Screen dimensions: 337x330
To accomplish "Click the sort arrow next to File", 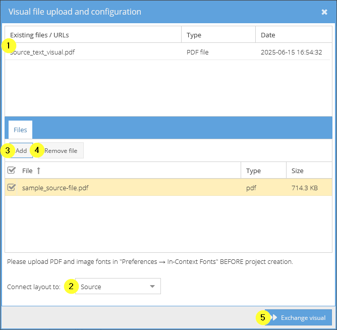I will click(38, 171).
